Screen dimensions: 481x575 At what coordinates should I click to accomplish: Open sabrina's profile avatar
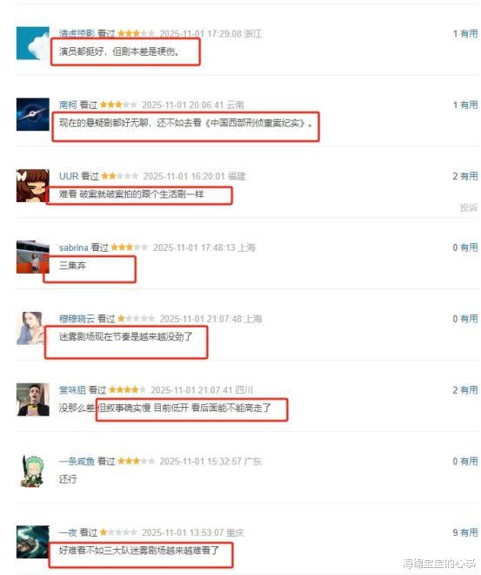33,257
